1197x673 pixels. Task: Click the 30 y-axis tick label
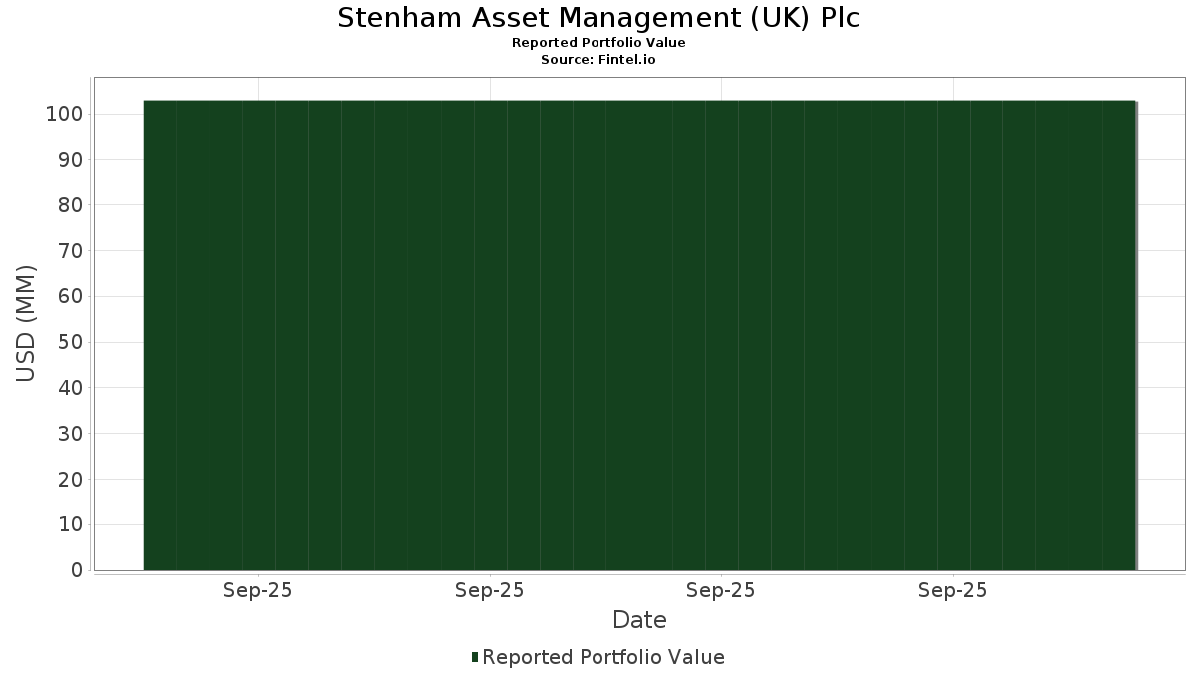(69, 434)
